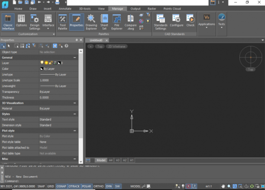The image size is (265, 190).
Task: Switch to the Draw ribbon tab
Action: point(33,9)
